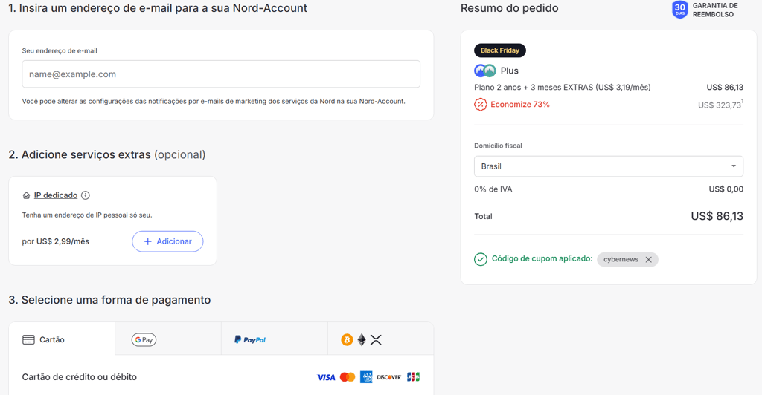This screenshot has width=762, height=395.
Task: Click the Garantia de reembolso text
Action: 715,10
